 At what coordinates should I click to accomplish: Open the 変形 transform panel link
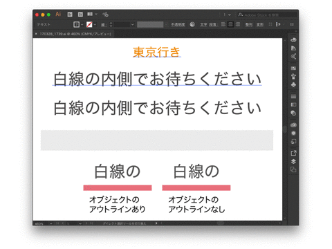[260, 24]
